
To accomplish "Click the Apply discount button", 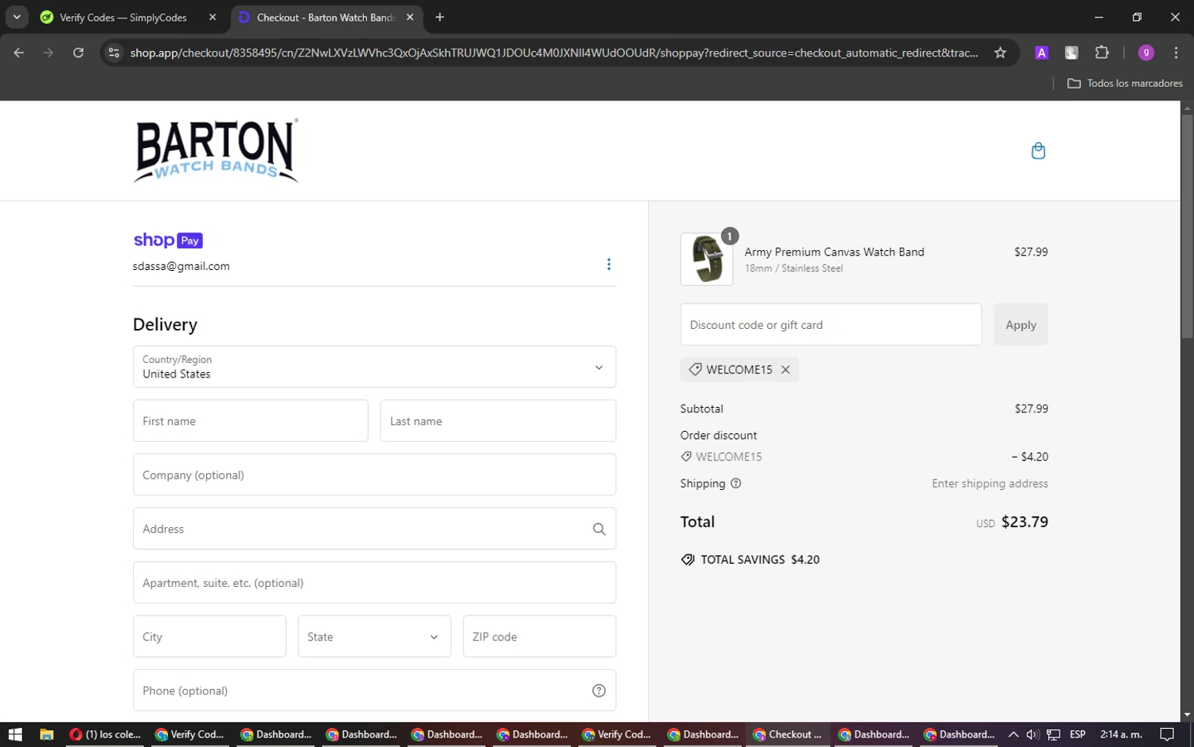I will (x=1020, y=324).
